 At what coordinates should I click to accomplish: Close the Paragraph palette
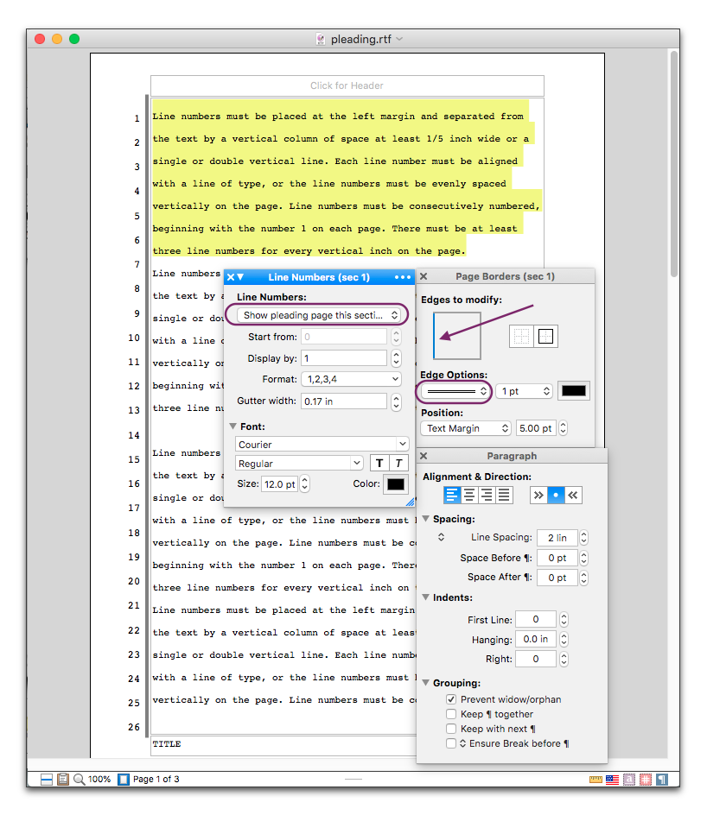(x=424, y=456)
